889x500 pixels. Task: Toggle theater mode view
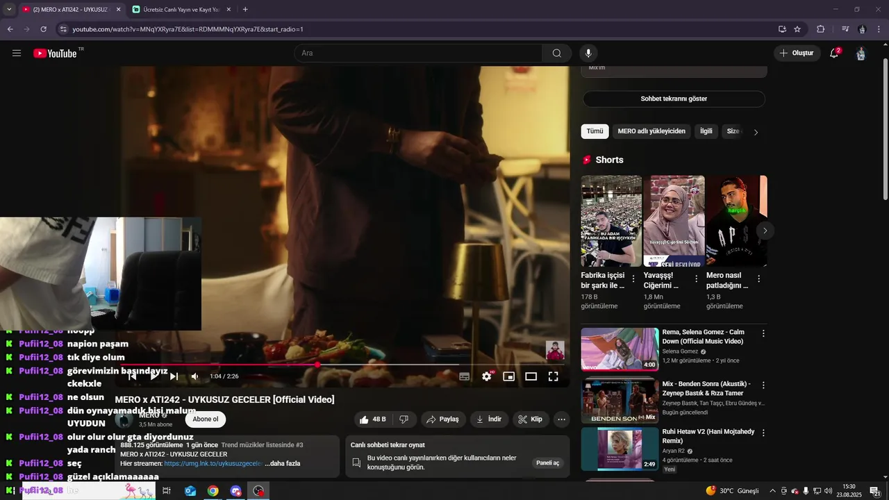click(x=531, y=376)
